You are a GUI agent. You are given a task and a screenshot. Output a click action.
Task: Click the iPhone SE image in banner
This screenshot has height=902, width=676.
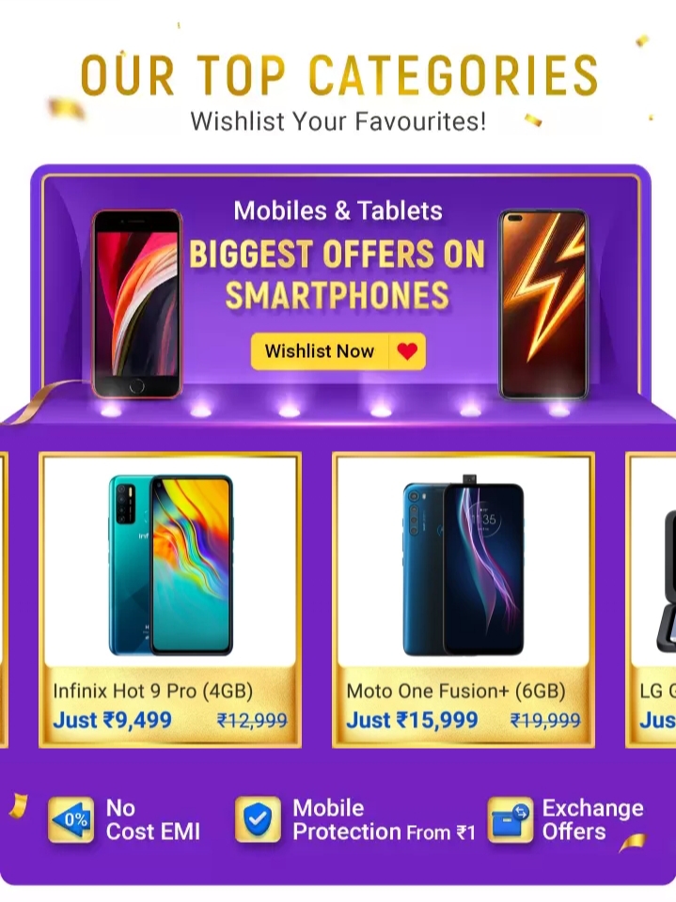click(x=137, y=303)
